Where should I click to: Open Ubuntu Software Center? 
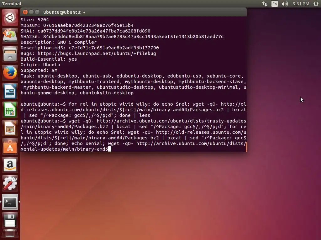pyautogui.click(x=10, y=147)
